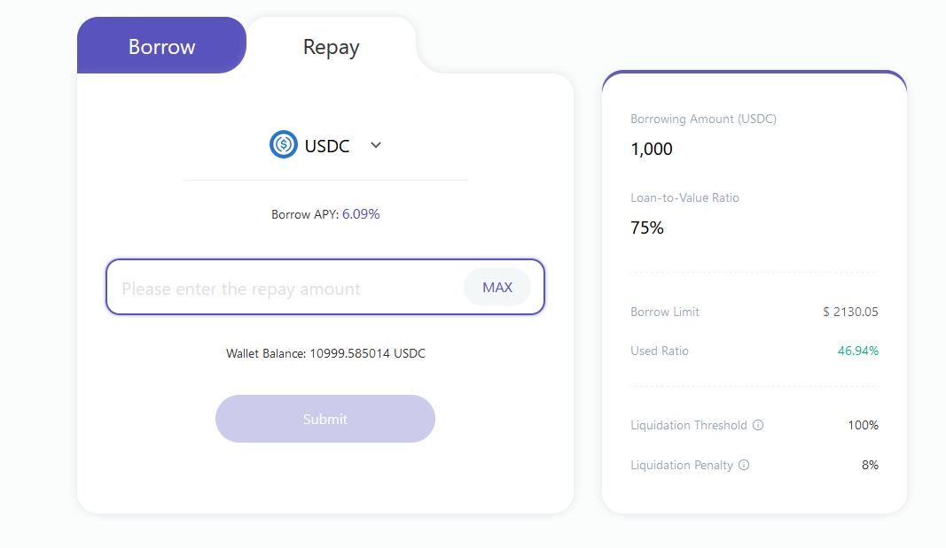Click the 8% liquidation penalty value
Screen dimensions: 946x548
pos(870,465)
